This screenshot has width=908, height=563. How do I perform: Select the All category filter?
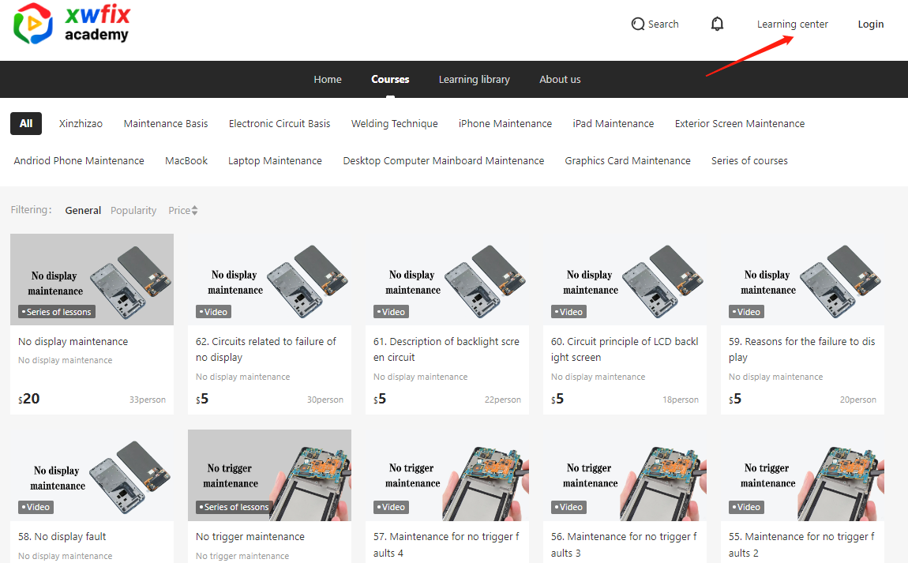[x=26, y=123]
